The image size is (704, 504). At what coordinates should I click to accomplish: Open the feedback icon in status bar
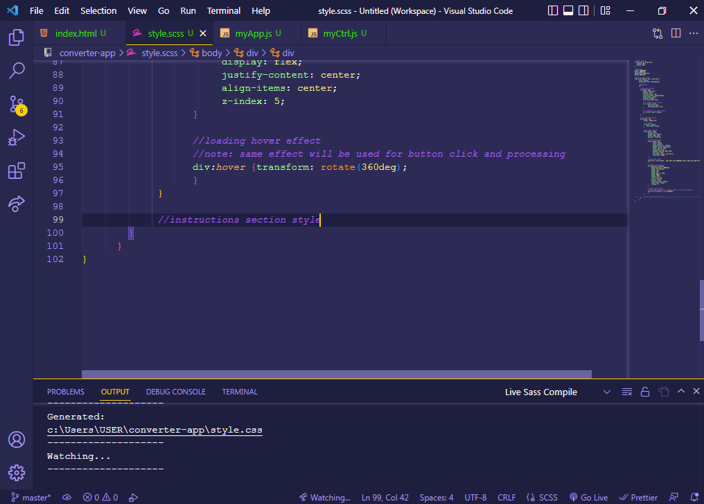coord(674,497)
